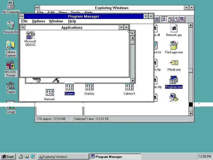
Task: Open the Program Manager control menu box
Action: (22, 16)
